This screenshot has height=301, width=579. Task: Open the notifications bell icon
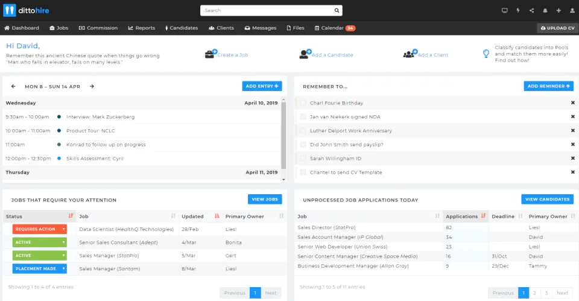545,10
